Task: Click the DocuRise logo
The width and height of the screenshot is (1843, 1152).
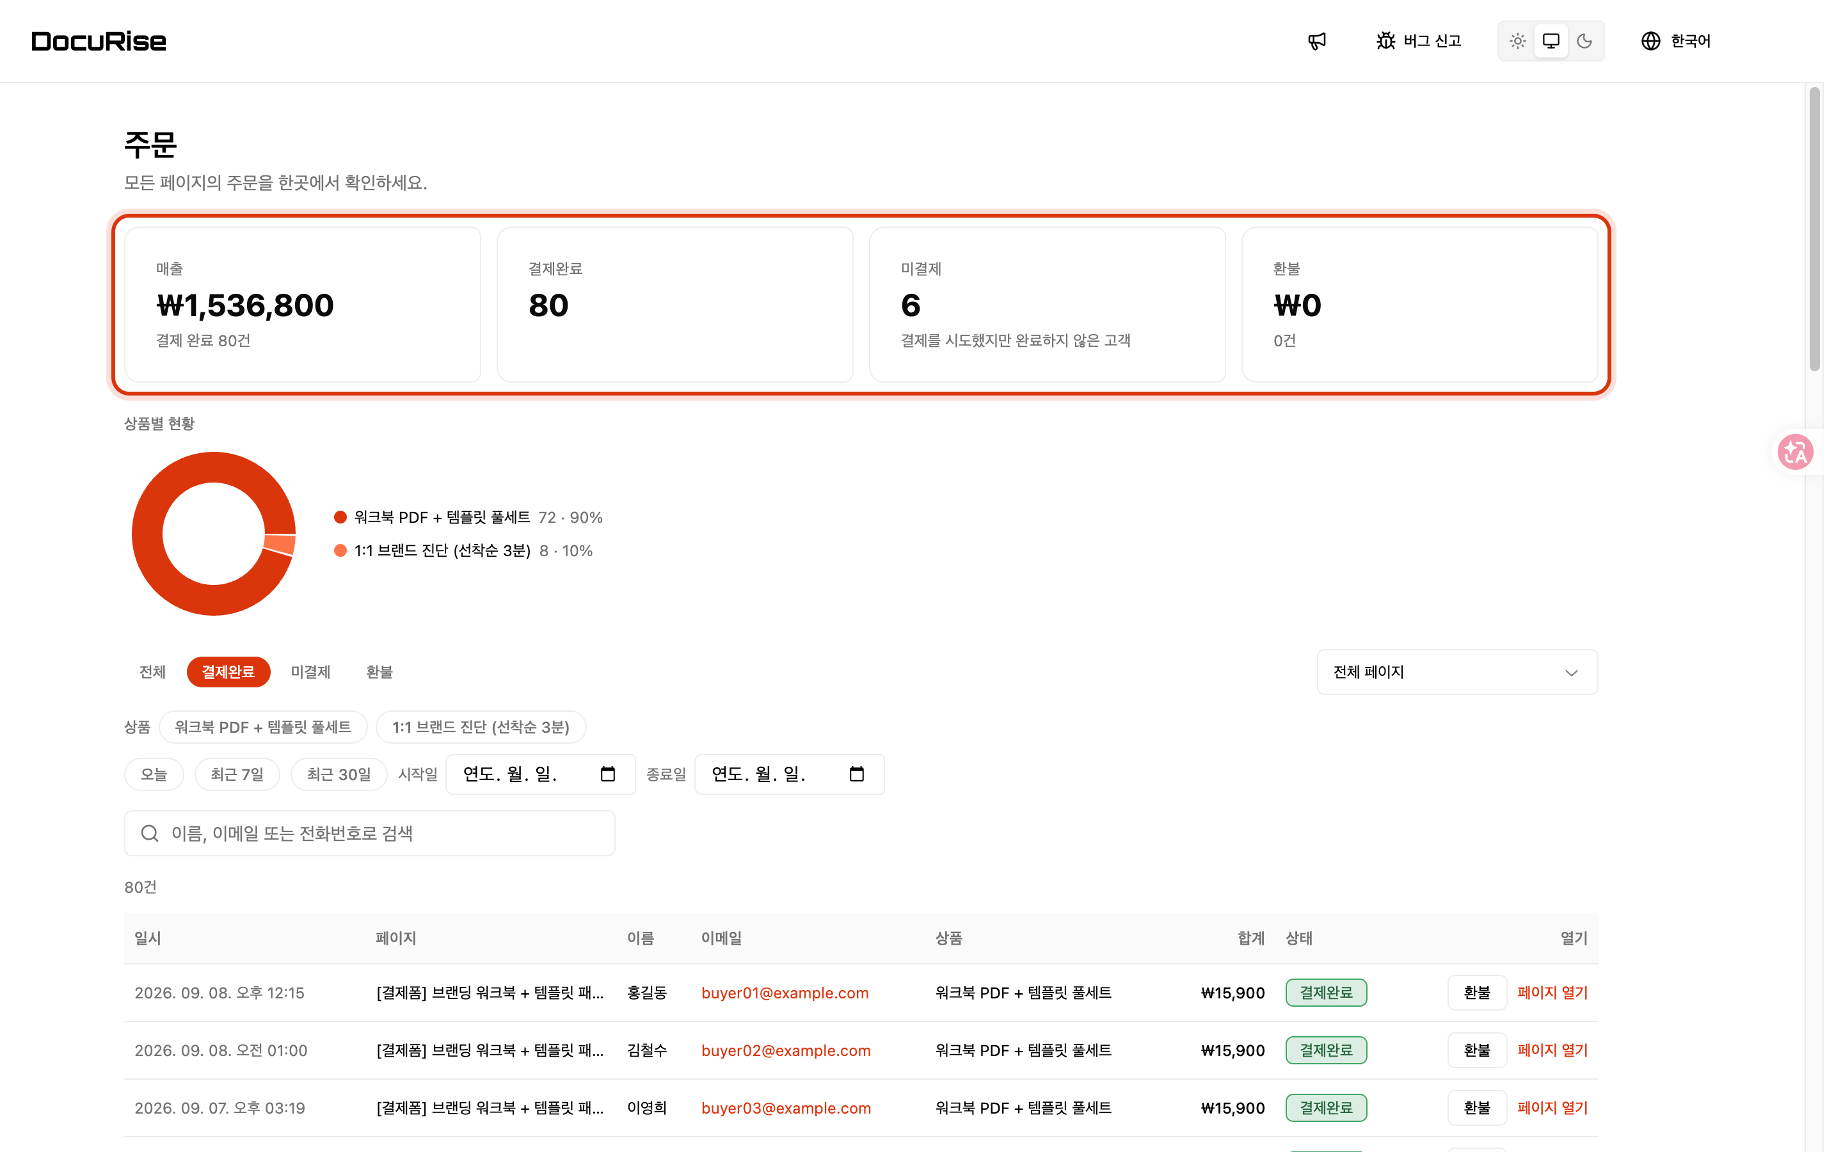Action: coord(99,41)
